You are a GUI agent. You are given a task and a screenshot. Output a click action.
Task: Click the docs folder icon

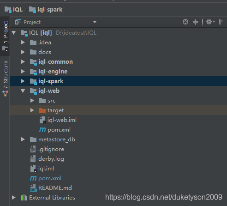(x=33, y=52)
